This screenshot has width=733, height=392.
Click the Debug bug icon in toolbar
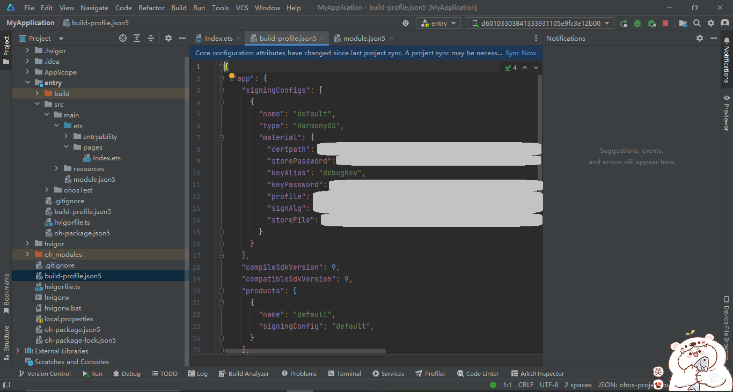click(x=637, y=23)
